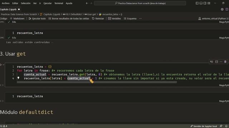
Task: Select the entorno_virtual Python kernel
Action: point(214,18)
